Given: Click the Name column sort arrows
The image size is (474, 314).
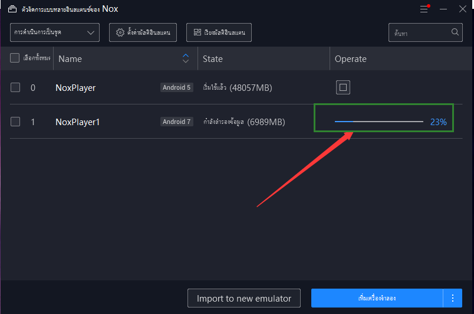Looking at the screenshot, I should (186, 58).
